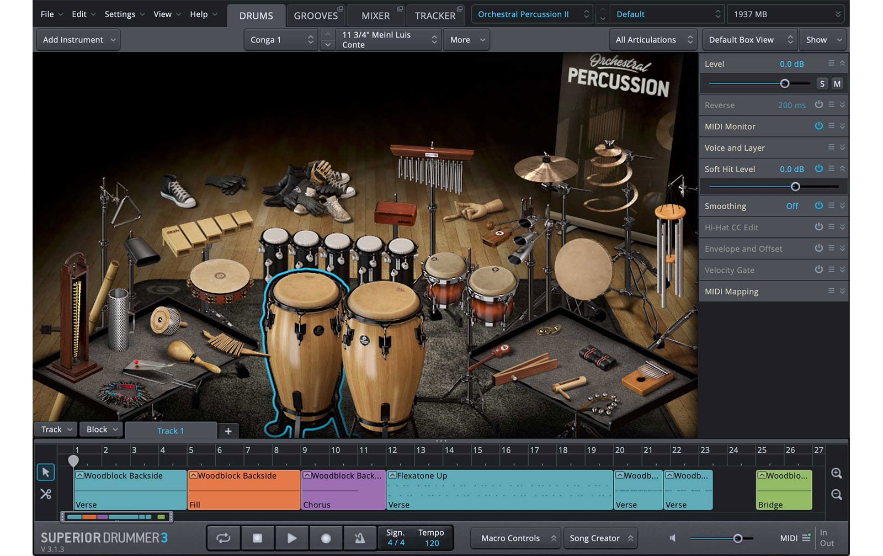Viewport: 883px width, 556px height.
Task: Adjust the master volume slider handle
Action: [737, 538]
